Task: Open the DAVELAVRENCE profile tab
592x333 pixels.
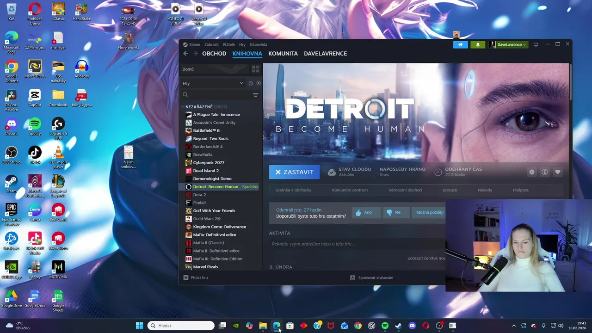Action: click(x=325, y=54)
